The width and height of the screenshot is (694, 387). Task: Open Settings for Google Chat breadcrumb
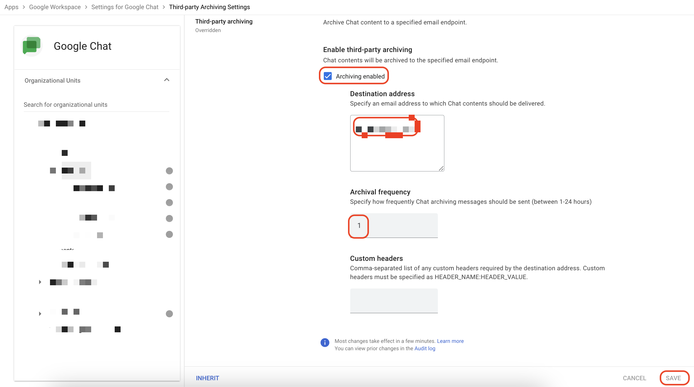[125, 7]
